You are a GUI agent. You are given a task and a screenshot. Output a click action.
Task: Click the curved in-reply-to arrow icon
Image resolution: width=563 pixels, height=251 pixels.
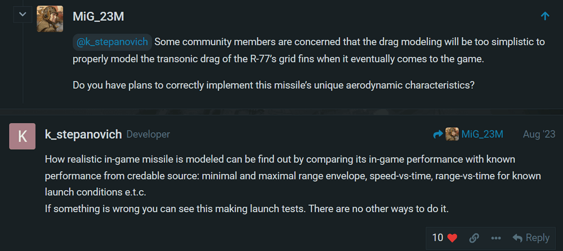point(438,135)
